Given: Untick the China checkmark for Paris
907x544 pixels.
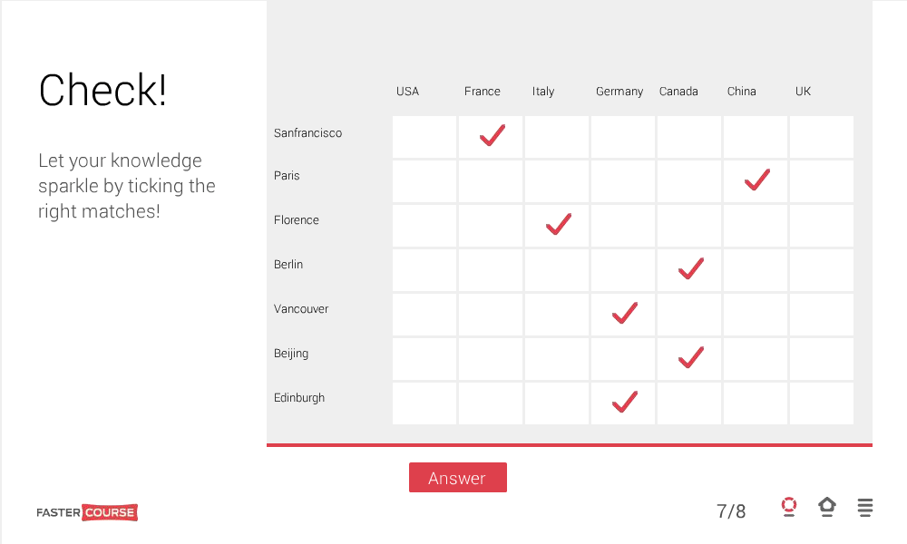Looking at the screenshot, I should pyautogui.click(x=756, y=181).
